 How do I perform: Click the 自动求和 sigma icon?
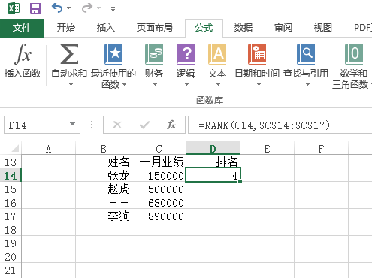[x=69, y=54]
